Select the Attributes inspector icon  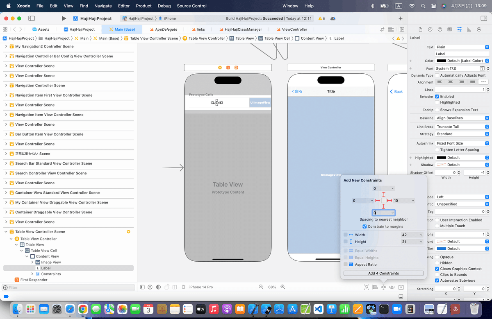(459, 29)
